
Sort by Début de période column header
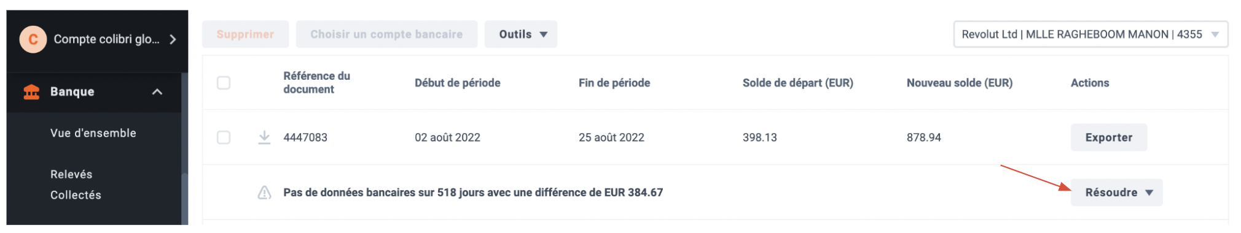(458, 83)
